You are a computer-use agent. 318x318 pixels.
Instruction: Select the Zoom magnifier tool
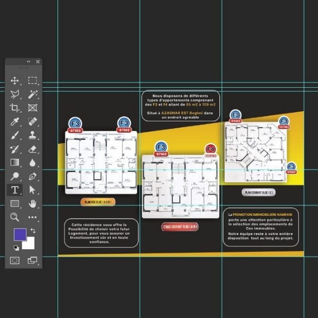click(x=15, y=217)
